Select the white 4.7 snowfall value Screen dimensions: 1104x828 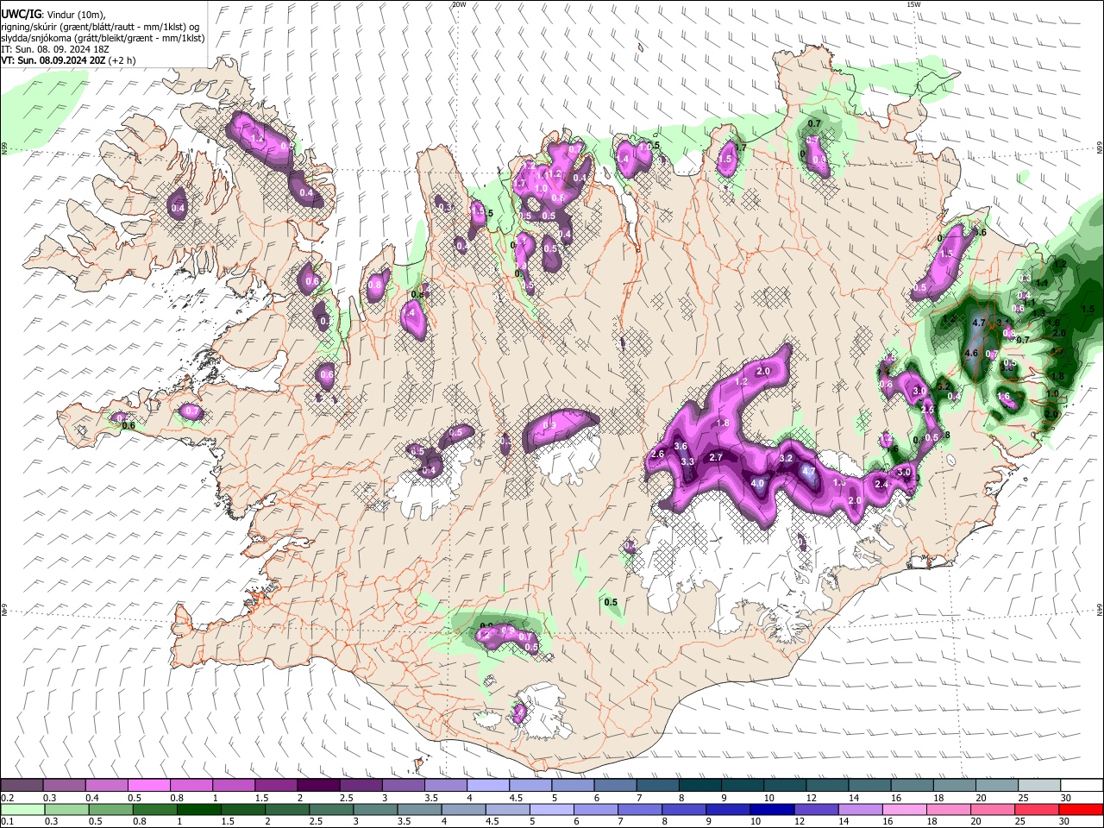[x=808, y=472]
